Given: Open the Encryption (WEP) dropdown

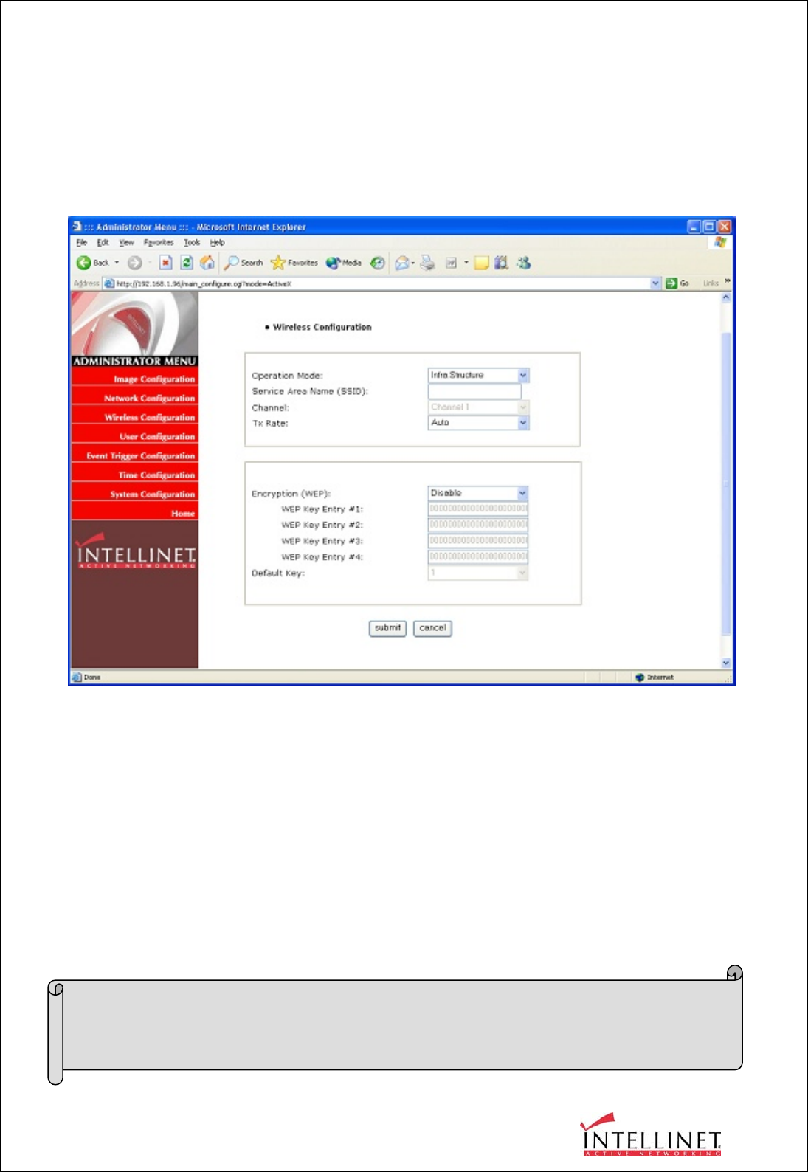Looking at the screenshot, I should pos(522,493).
